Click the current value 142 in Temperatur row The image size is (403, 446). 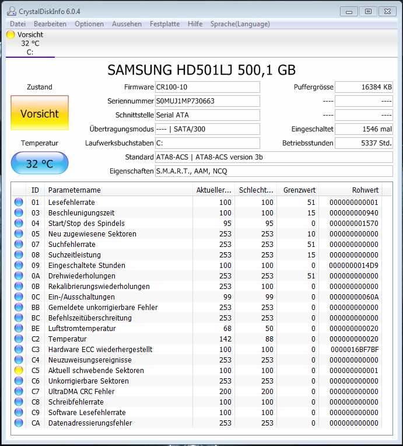point(225,339)
